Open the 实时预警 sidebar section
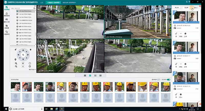205x111 pixels. tap(7, 8)
